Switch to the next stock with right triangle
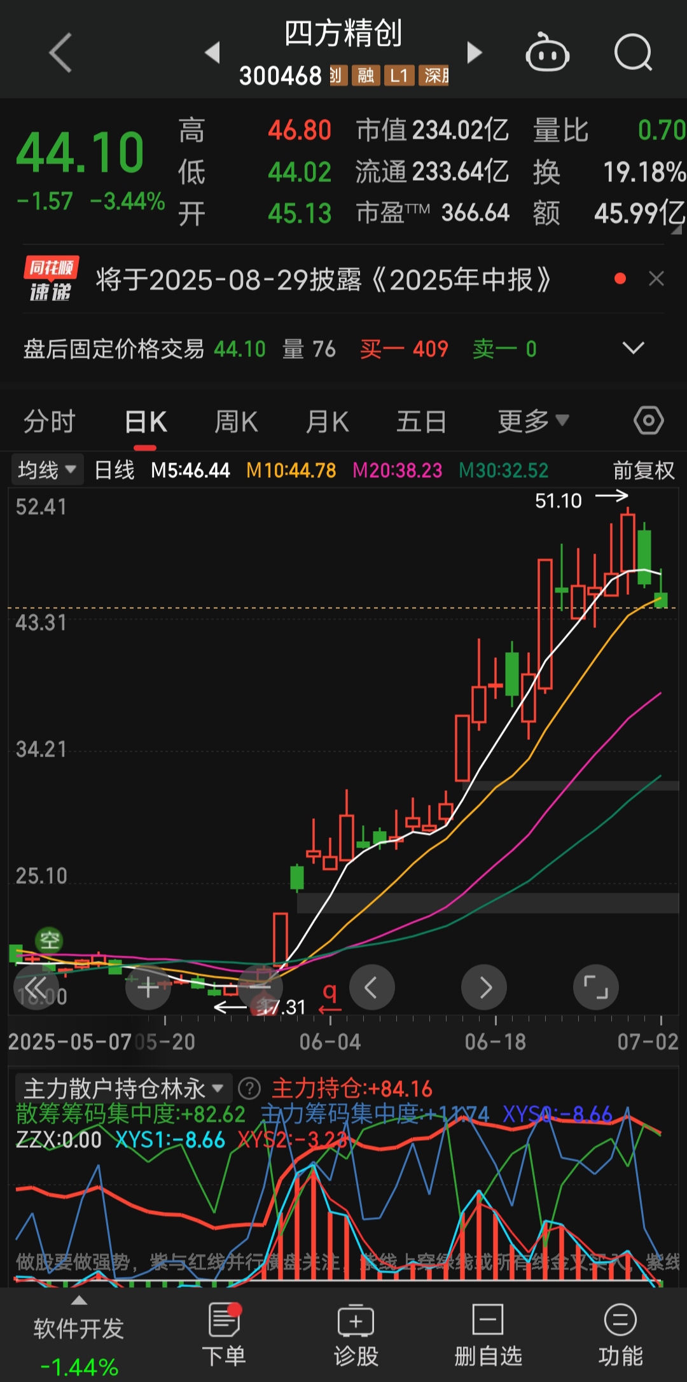Image resolution: width=687 pixels, height=1382 pixels. point(475,52)
